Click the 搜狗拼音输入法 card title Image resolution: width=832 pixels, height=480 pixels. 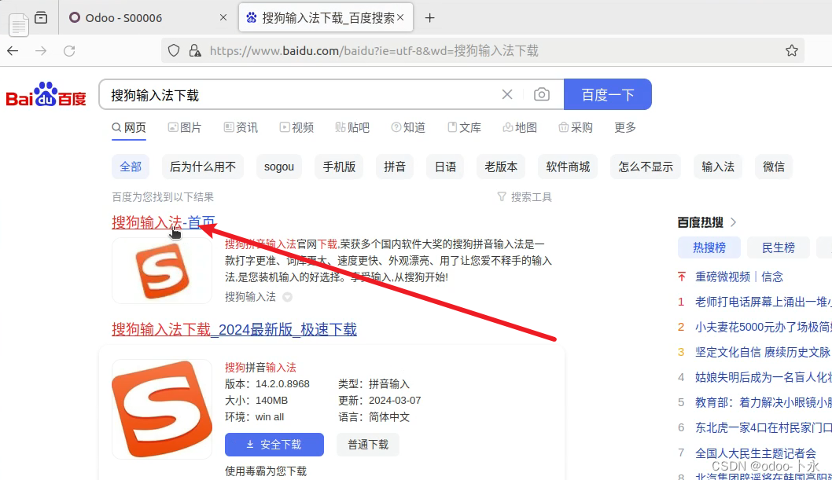[260, 367]
